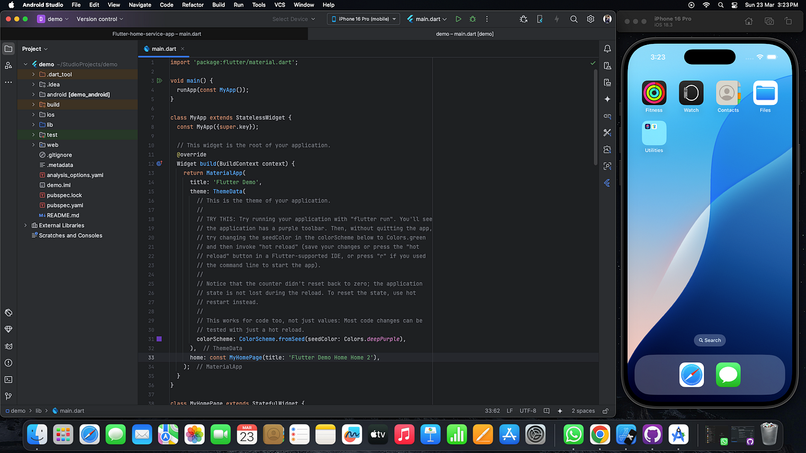This screenshot has height=453, width=806.
Task: Open the Git tool window icon
Action: pos(8,396)
